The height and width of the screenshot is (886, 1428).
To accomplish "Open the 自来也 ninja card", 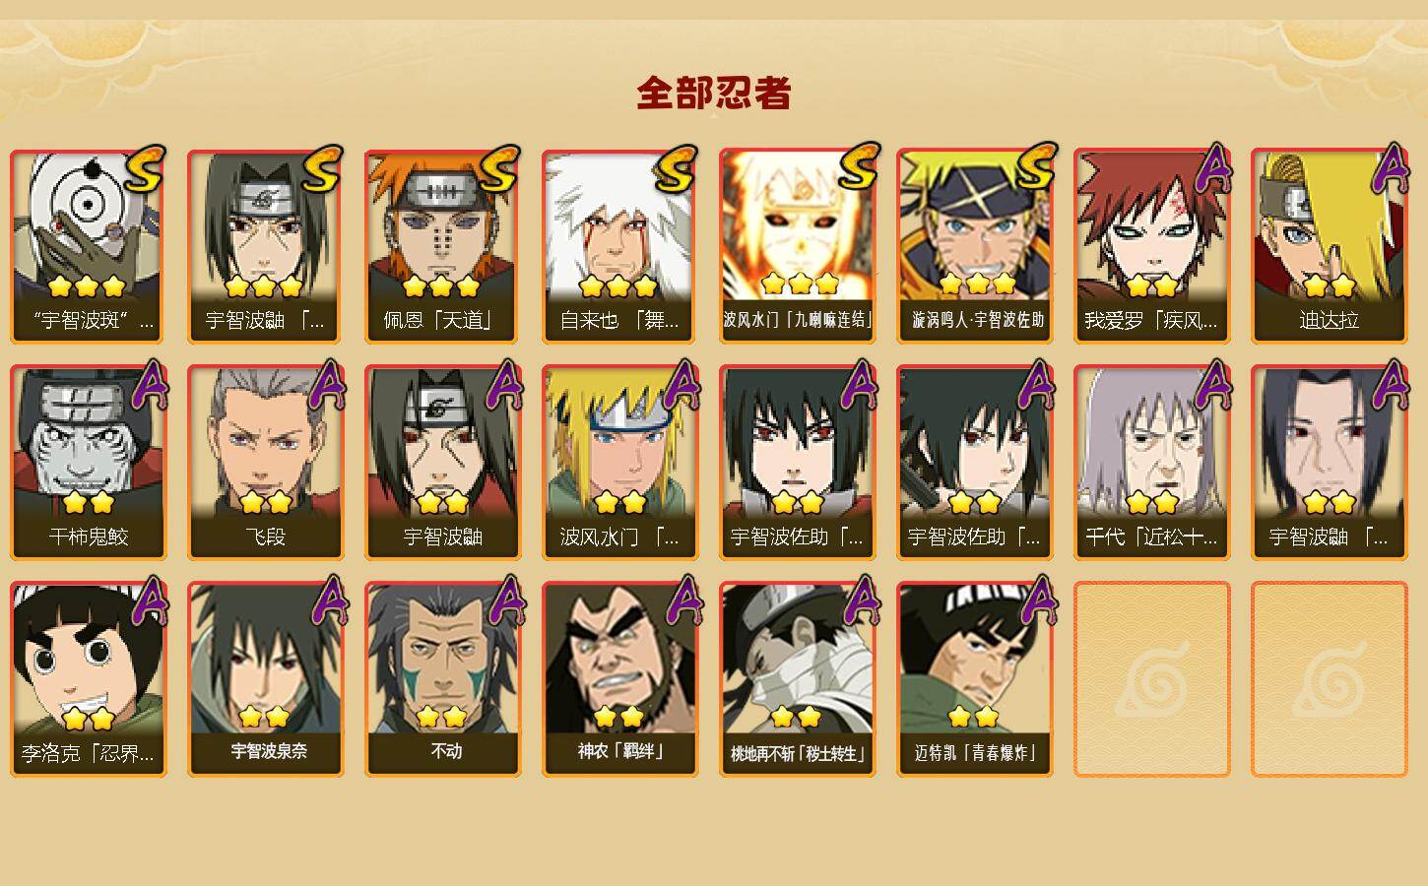I will pos(619,246).
